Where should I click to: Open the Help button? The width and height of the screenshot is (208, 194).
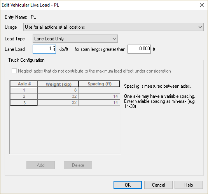point(189,185)
